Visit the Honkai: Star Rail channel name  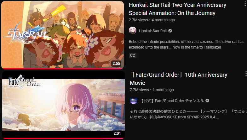pyautogui.click(x=152, y=31)
